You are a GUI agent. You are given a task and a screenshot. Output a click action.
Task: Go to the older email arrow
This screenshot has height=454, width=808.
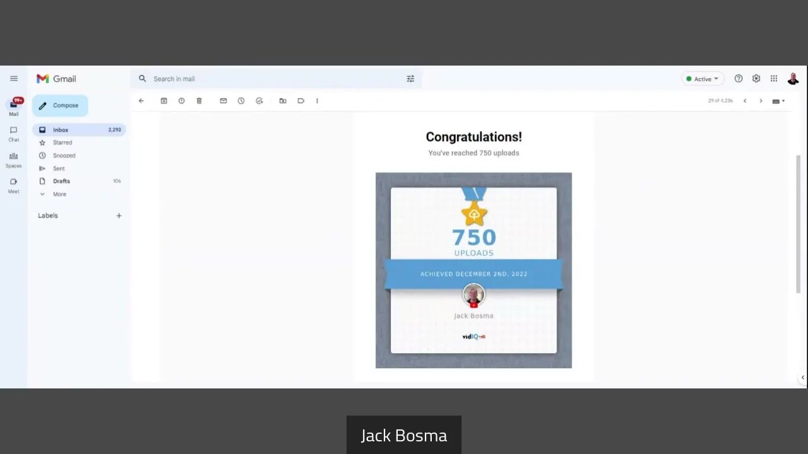click(761, 101)
